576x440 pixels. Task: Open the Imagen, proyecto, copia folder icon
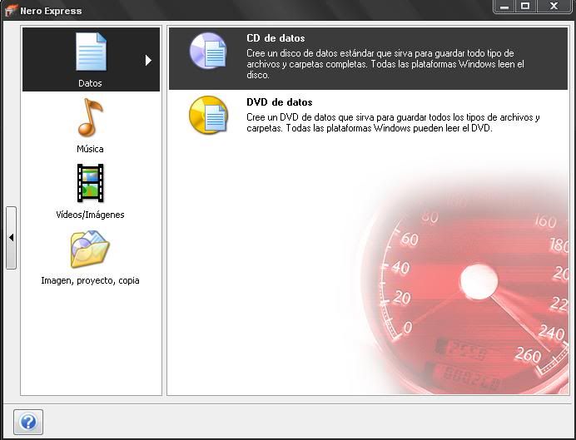coord(90,250)
